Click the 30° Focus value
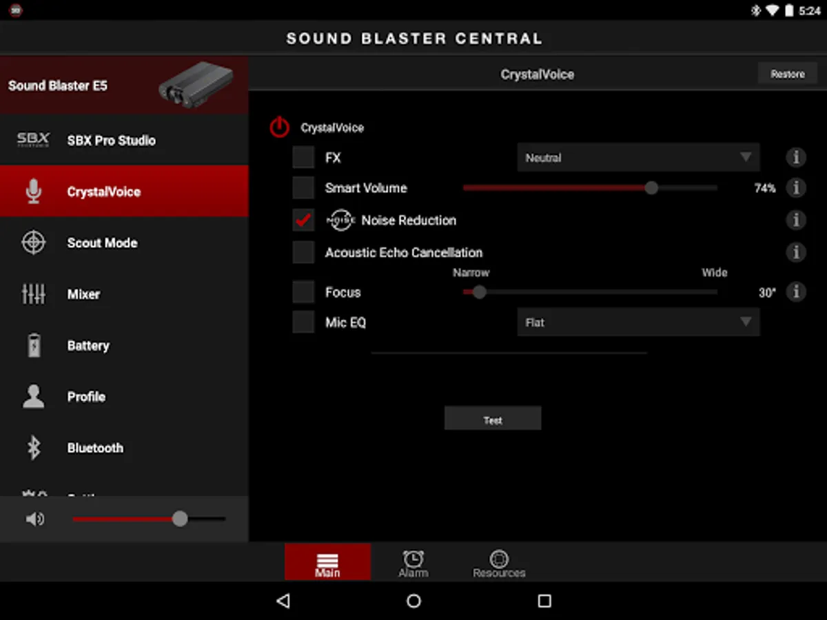This screenshot has height=620, width=827. click(x=767, y=293)
